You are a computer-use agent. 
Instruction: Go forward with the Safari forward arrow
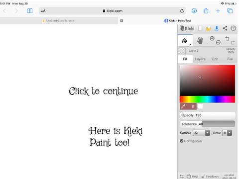[16, 11]
